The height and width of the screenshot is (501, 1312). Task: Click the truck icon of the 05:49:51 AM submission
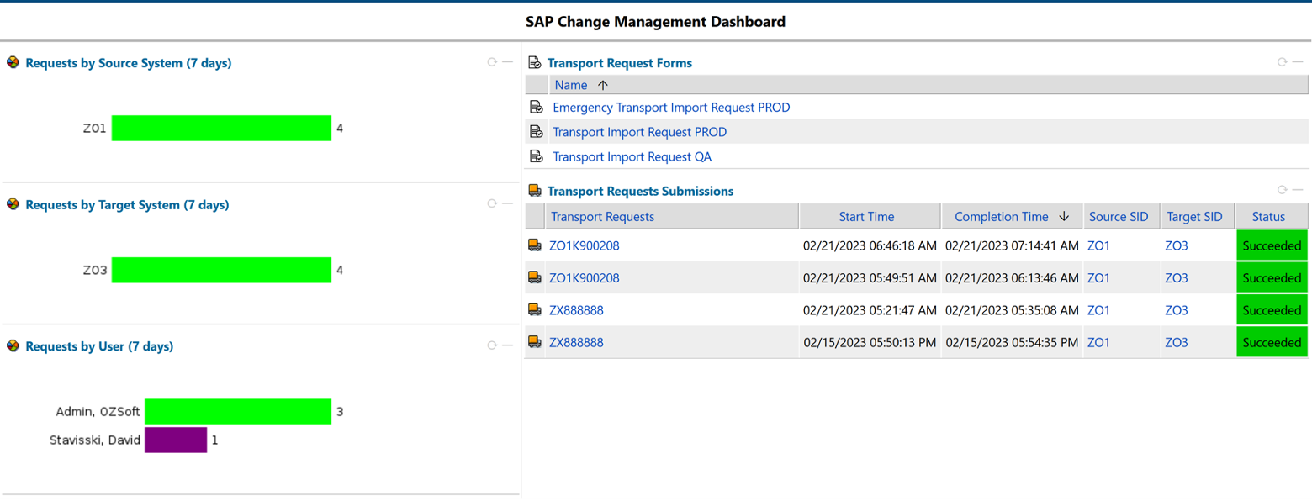tap(534, 277)
